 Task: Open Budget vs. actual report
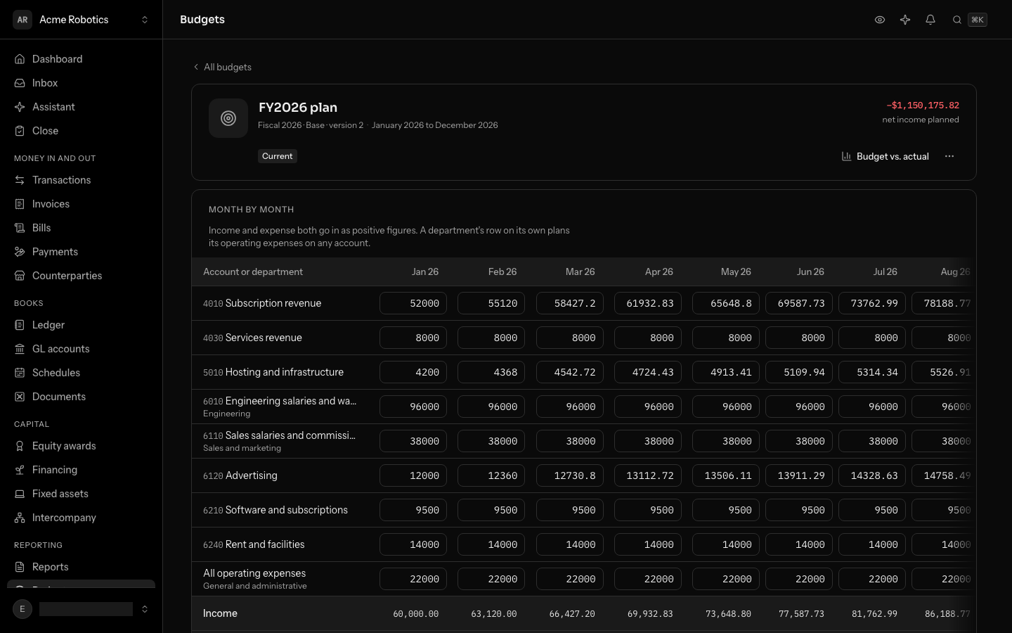click(885, 156)
